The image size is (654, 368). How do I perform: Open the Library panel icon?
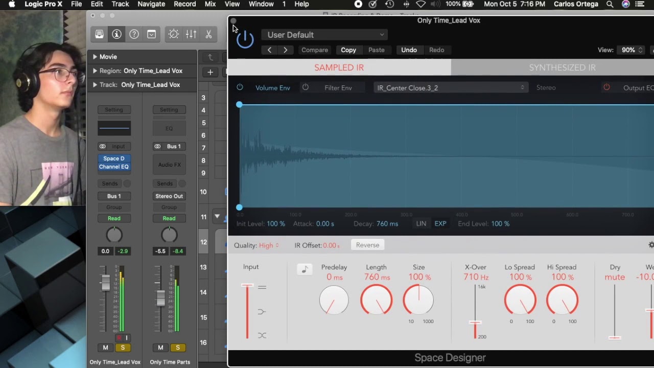[100, 34]
